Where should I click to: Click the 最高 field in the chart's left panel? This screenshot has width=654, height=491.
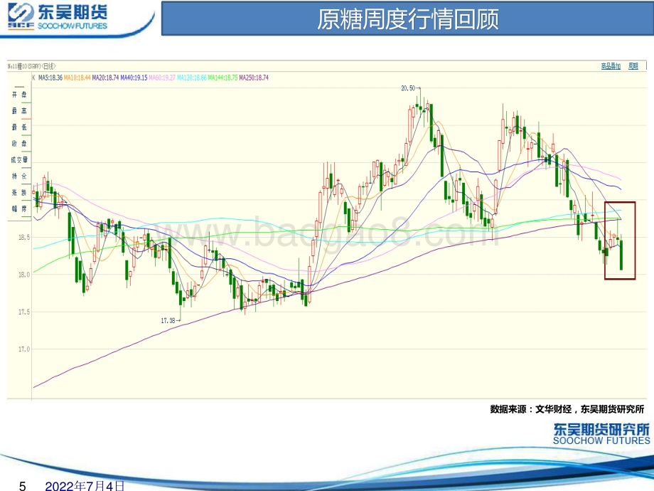[19, 111]
